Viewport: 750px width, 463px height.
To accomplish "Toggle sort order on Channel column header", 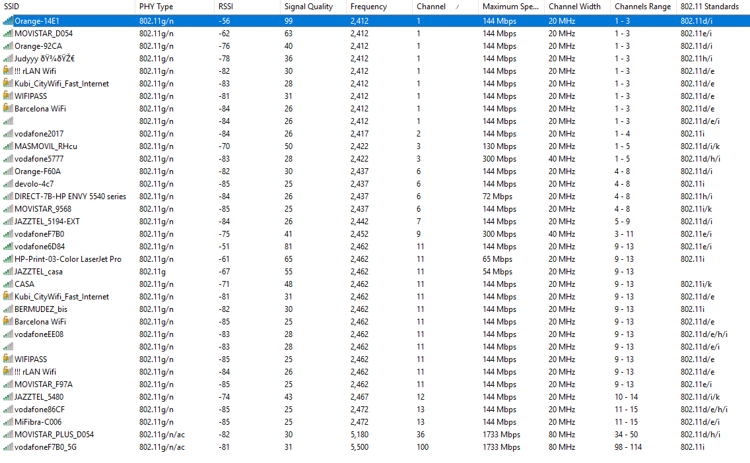I will [x=445, y=7].
